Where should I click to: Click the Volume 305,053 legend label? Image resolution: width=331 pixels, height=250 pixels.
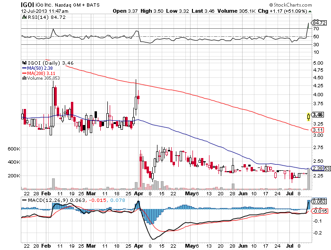click(44, 78)
